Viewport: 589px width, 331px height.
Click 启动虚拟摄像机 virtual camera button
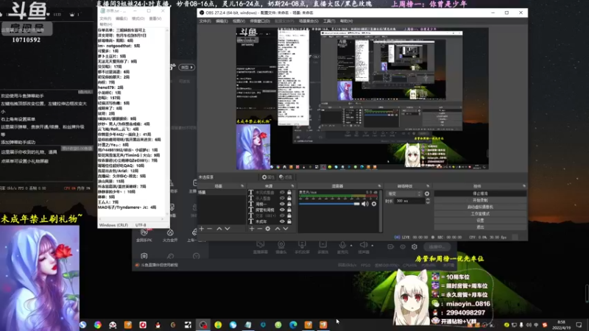pos(480,207)
